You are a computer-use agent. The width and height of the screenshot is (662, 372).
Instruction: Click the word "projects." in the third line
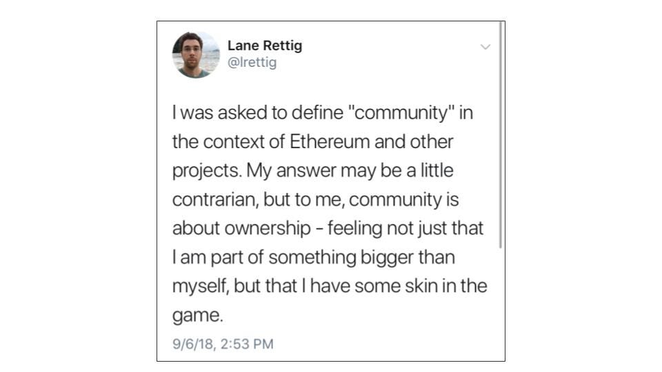coord(207,172)
